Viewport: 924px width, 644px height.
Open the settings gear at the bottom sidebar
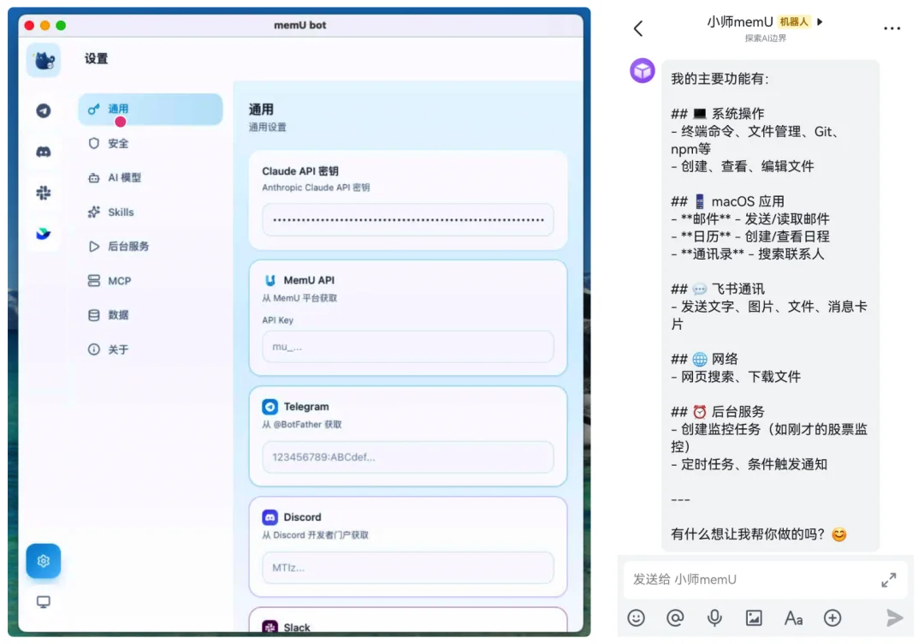[44, 561]
